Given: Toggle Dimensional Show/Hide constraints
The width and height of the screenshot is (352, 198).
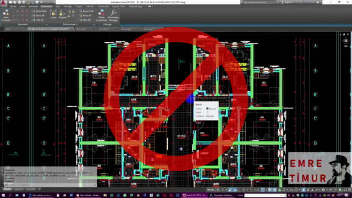Looking at the screenshot, I should (x=86, y=11).
